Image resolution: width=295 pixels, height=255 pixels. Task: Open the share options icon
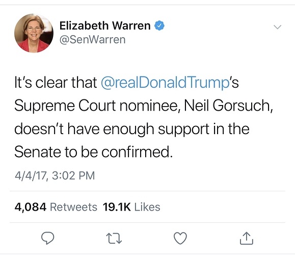[247, 238]
